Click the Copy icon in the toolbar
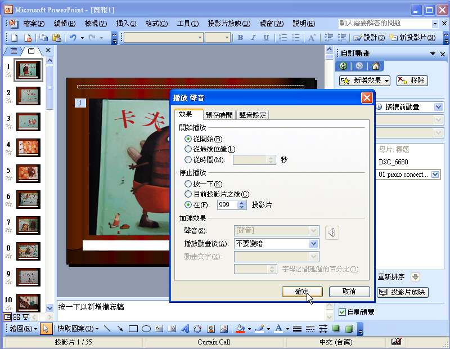This screenshot has height=349, width=450. 44,38
